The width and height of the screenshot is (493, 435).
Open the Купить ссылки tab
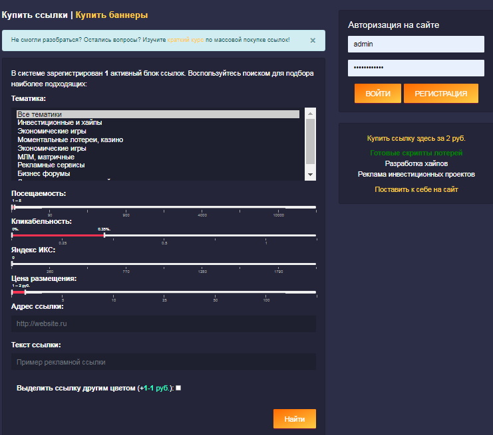tap(34, 15)
